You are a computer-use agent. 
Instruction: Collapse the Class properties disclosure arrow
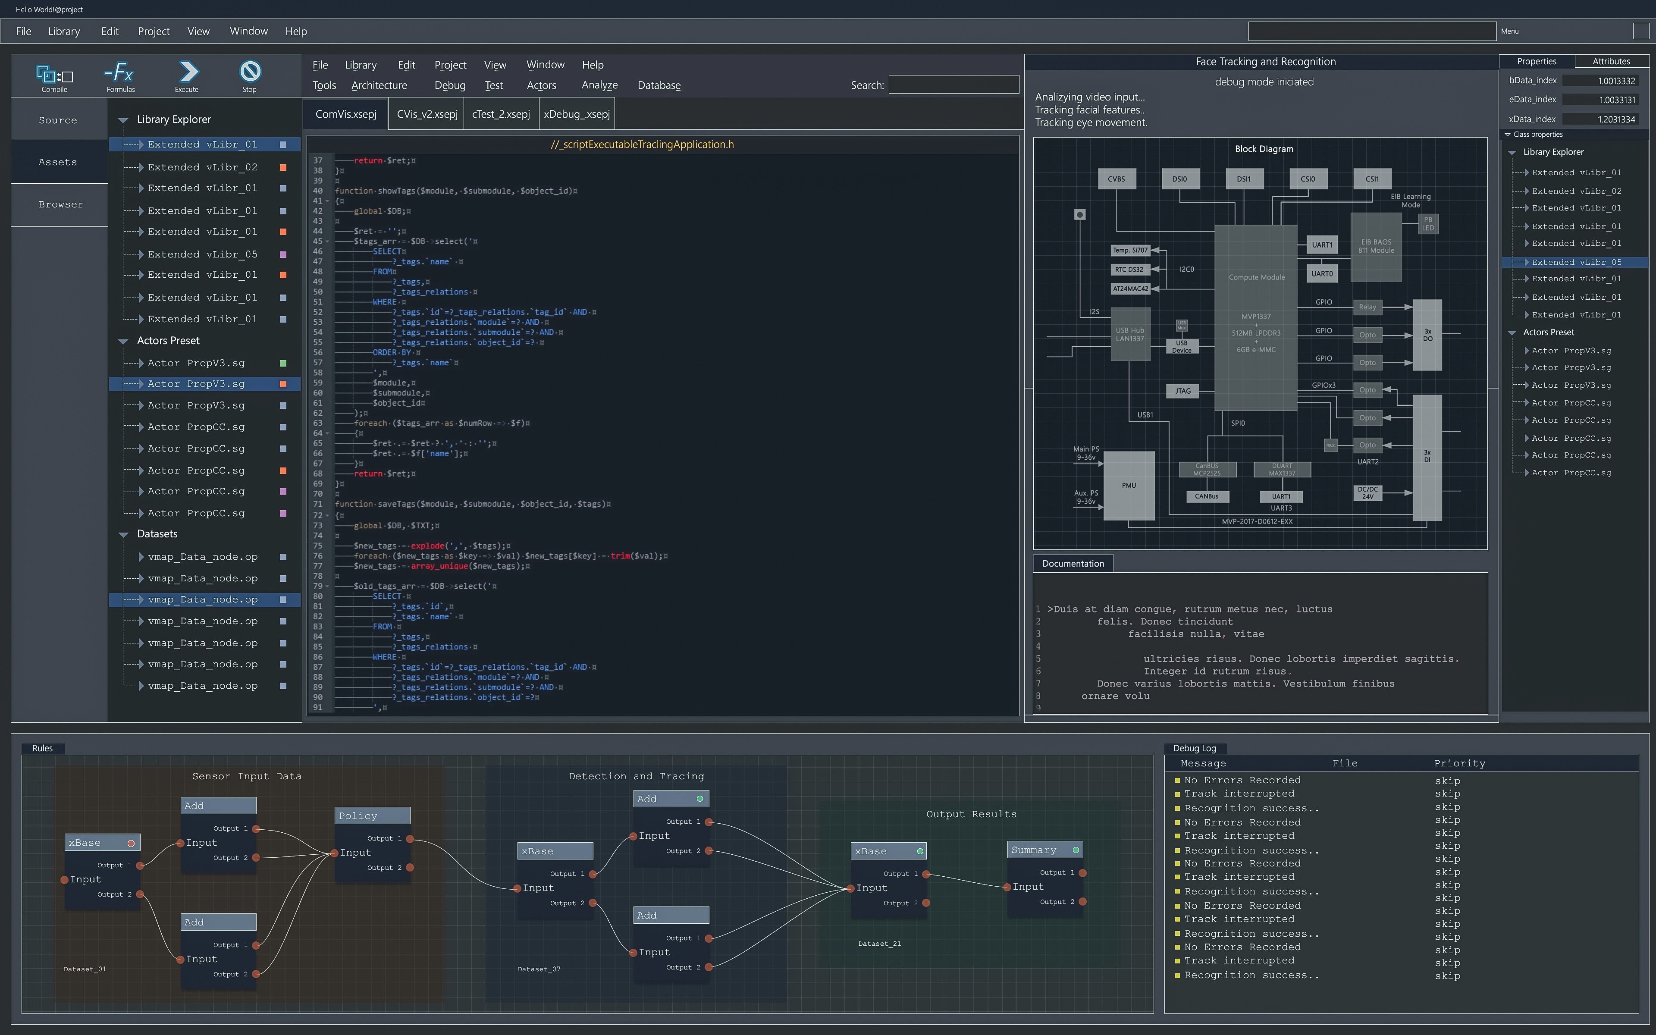pyautogui.click(x=1508, y=135)
